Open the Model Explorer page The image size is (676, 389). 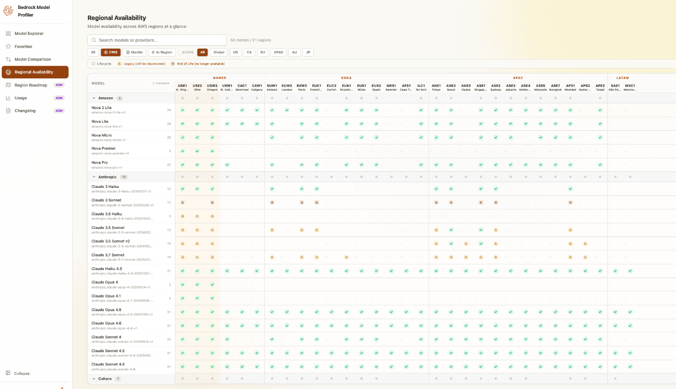(35, 34)
